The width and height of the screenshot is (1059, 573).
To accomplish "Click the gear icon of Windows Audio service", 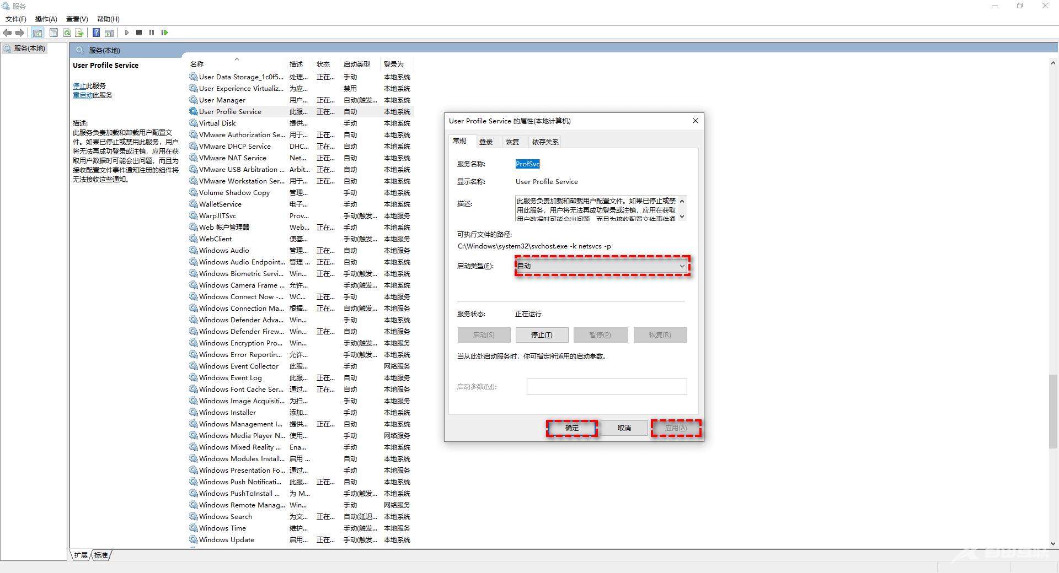I will point(193,250).
